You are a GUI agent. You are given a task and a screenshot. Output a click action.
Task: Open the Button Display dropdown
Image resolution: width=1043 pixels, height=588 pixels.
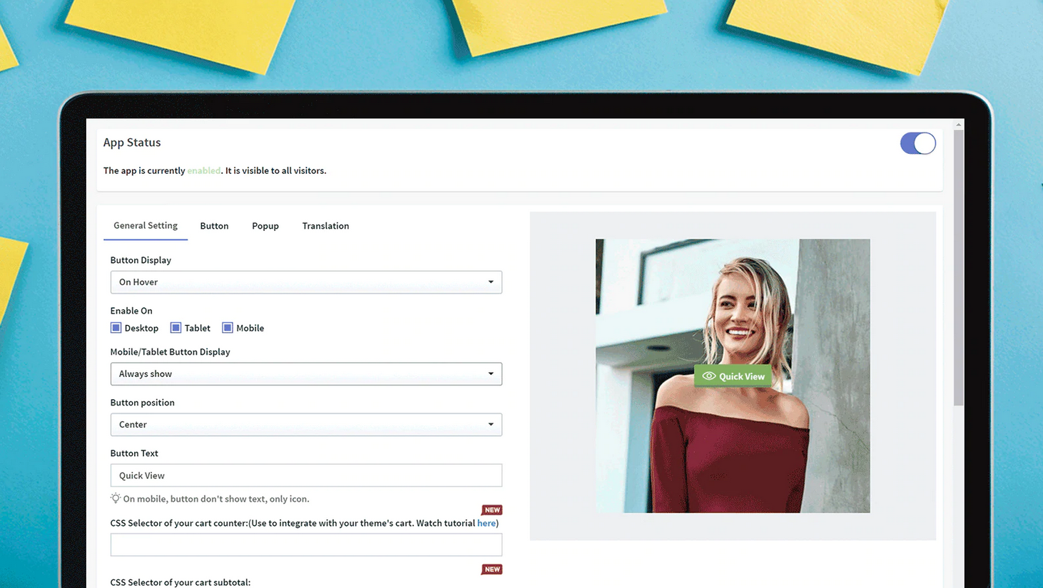[x=306, y=282]
